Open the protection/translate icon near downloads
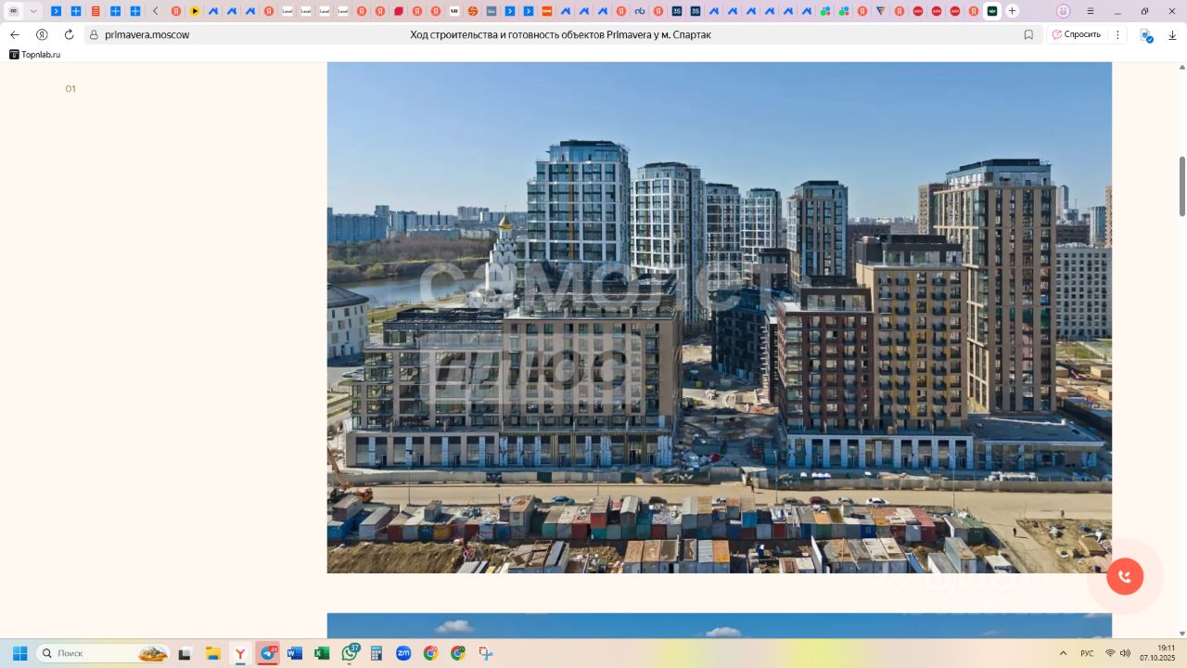This screenshot has width=1187, height=668. [x=1146, y=35]
